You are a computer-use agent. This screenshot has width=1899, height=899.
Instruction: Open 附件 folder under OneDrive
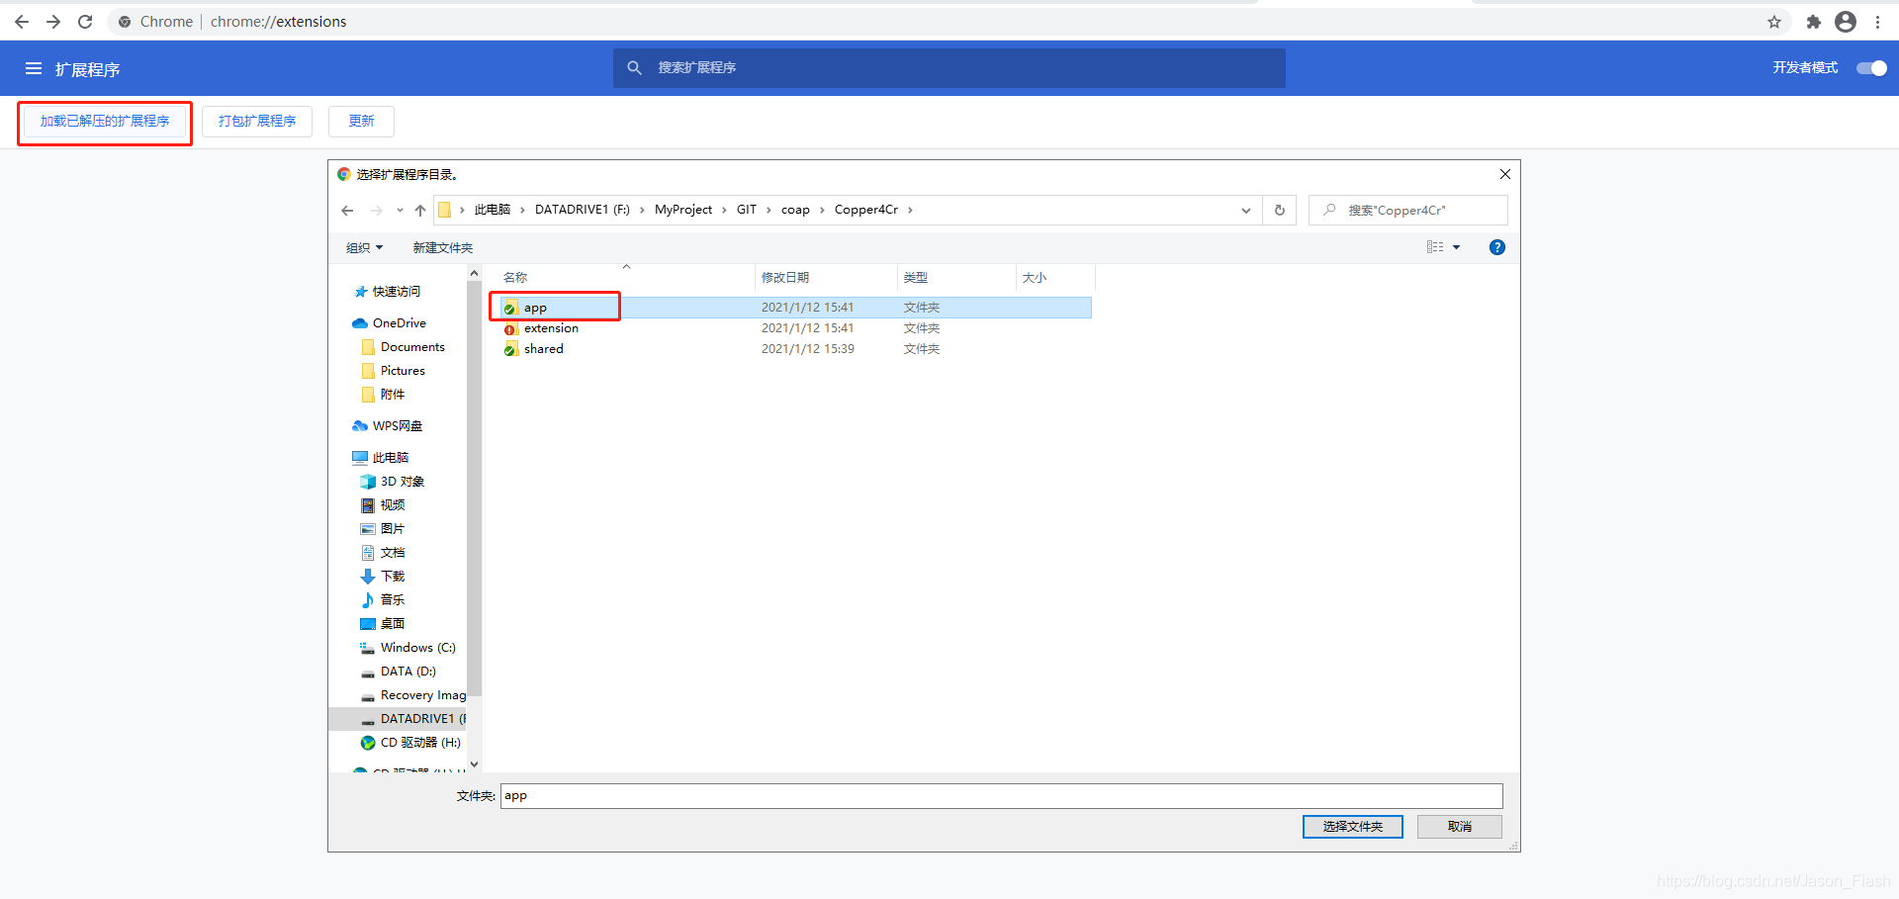click(393, 395)
